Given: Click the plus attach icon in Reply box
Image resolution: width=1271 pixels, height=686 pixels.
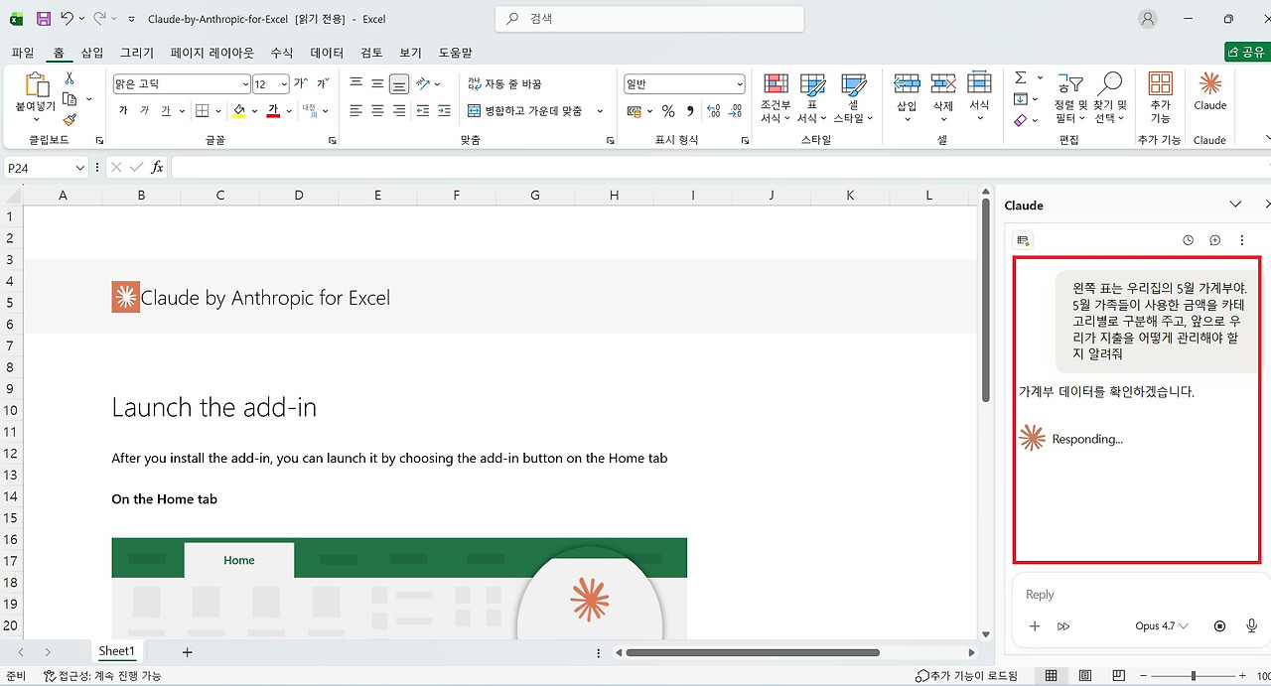Looking at the screenshot, I should click(1035, 626).
